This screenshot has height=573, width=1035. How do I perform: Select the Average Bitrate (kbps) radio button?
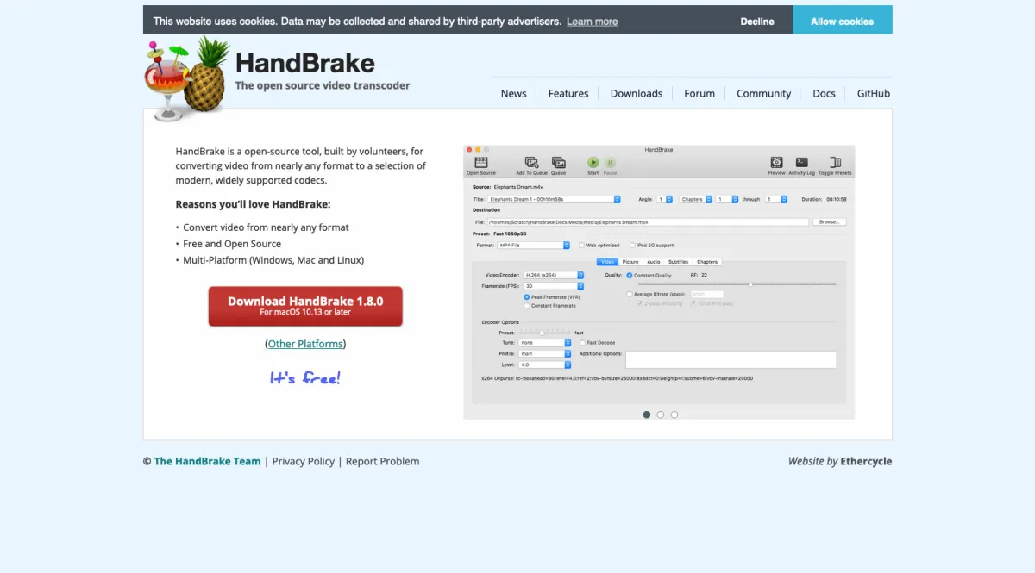(630, 294)
